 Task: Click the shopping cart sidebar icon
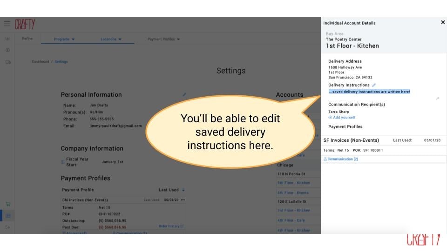point(8,204)
